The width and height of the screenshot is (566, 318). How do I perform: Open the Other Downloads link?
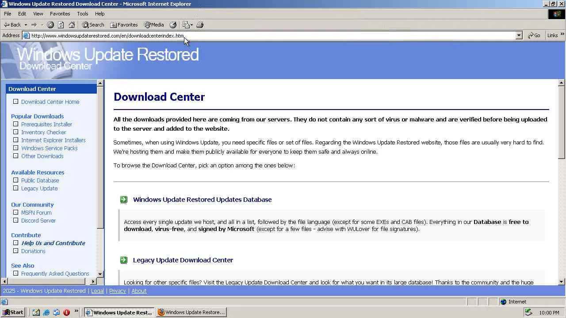pos(42,156)
